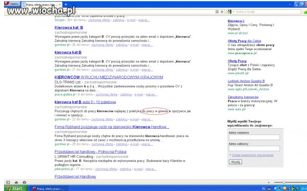Image resolution: width=307 pixels, height=191 pixels.
Task: Open the Oferty Pracy jobs4it ad link
Action: (x=237, y=61)
